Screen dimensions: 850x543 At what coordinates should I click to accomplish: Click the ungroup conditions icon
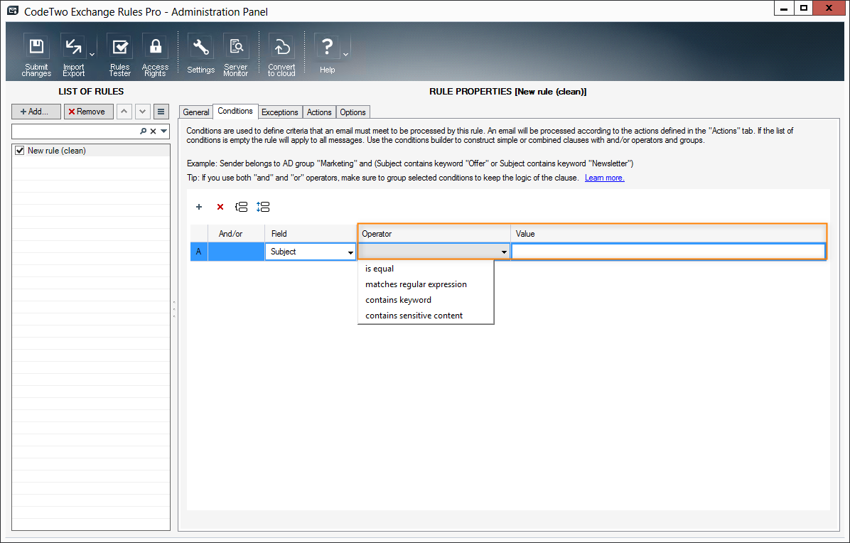(x=263, y=207)
